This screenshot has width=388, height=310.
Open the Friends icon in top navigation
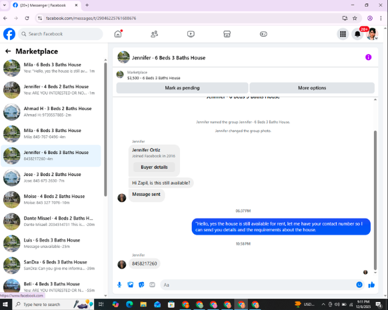point(155,34)
